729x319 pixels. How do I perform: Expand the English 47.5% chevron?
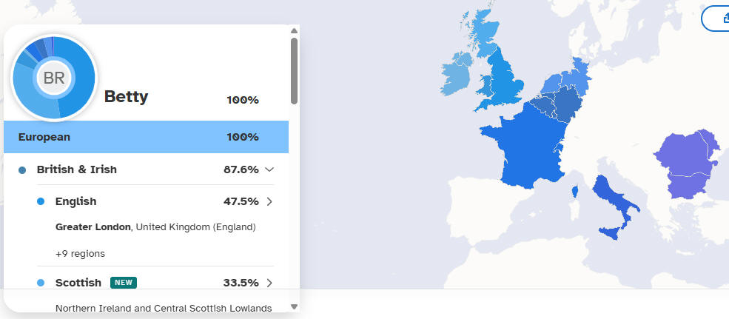tap(269, 201)
